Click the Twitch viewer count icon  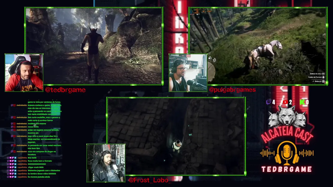tap(268, 102)
